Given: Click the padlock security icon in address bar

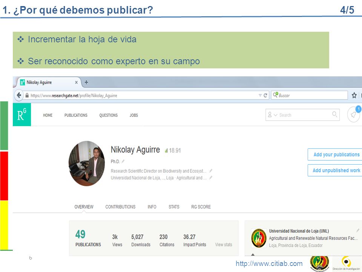Looking at the screenshot, I should (x=27, y=95).
